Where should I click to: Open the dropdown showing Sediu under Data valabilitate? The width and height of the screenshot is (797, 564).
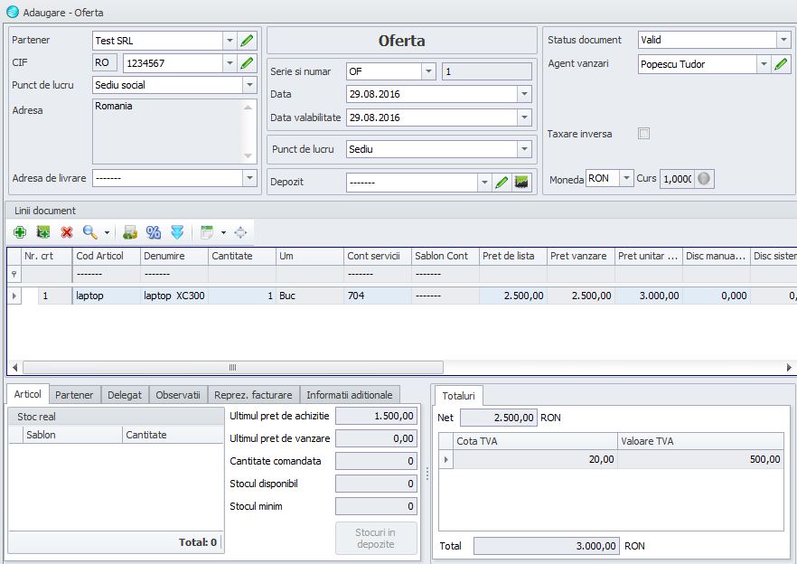click(x=524, y=149)
